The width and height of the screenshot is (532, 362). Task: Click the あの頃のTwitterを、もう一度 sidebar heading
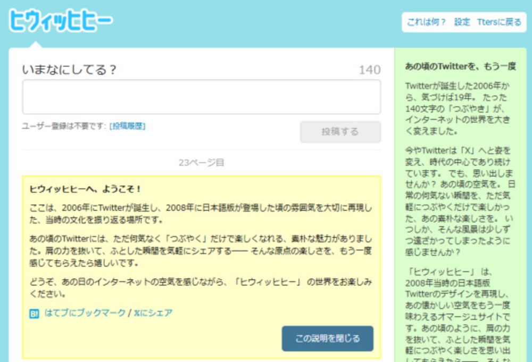tap(460, 66)
